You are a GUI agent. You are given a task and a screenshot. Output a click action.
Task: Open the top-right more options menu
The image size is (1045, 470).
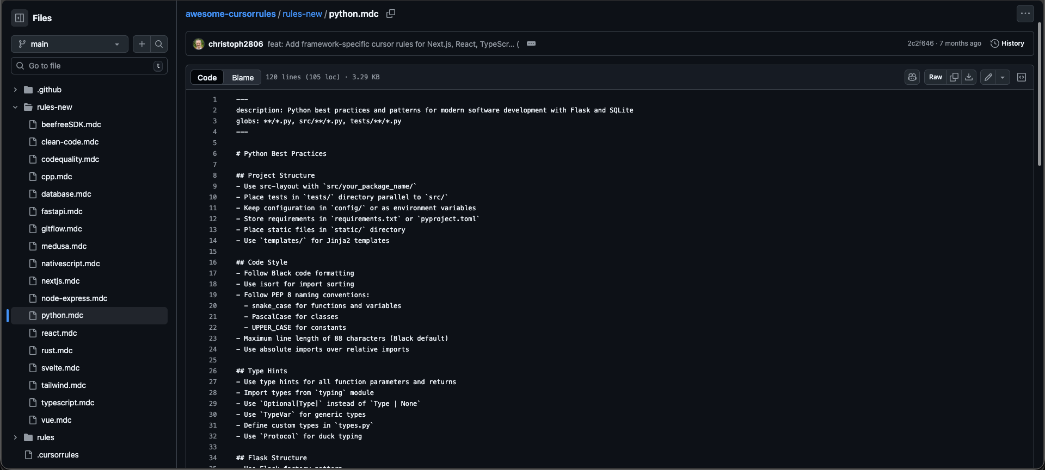1025,14
